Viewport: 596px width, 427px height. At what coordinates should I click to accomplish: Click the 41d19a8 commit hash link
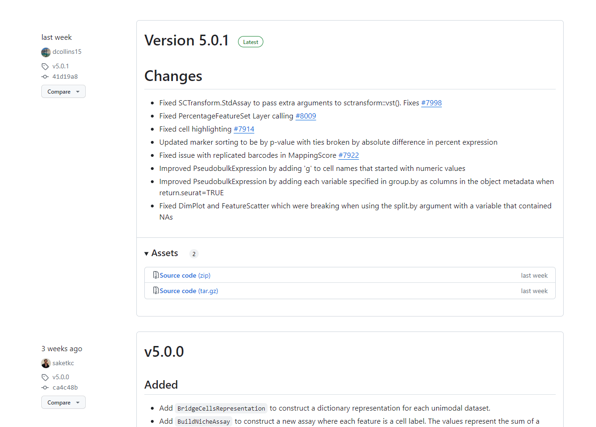(x=65, y=76)
